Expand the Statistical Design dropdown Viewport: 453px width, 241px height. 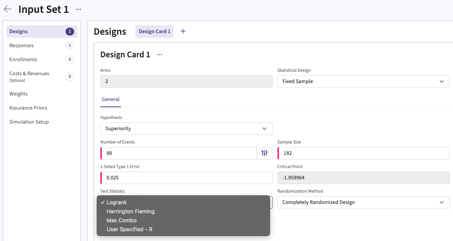click(363, 82)
